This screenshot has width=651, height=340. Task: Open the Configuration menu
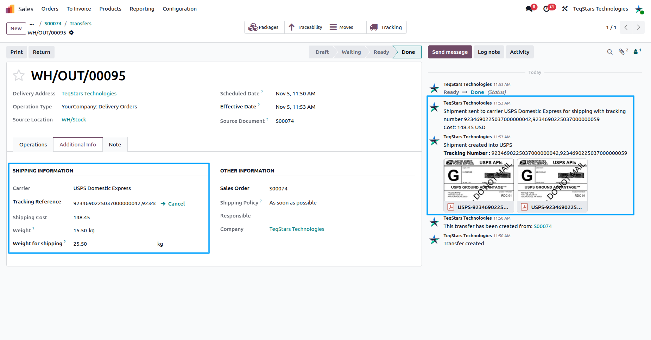179,9
